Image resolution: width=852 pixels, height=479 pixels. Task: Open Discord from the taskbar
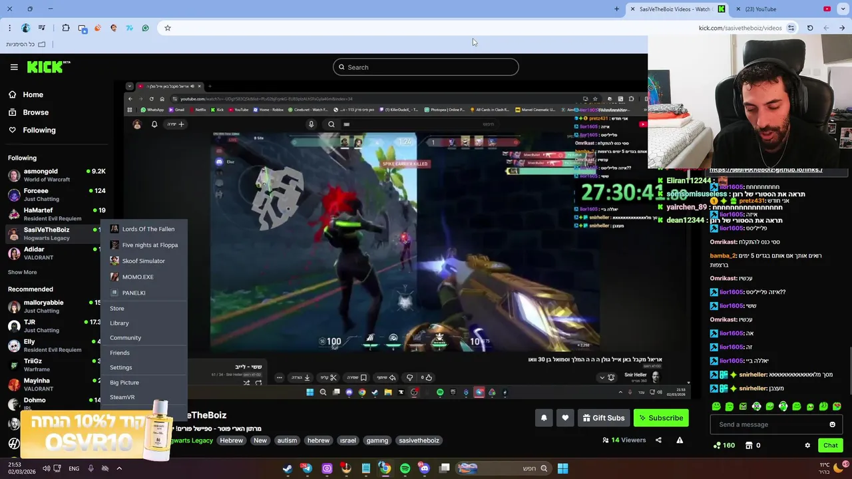(x=425, y=468)
